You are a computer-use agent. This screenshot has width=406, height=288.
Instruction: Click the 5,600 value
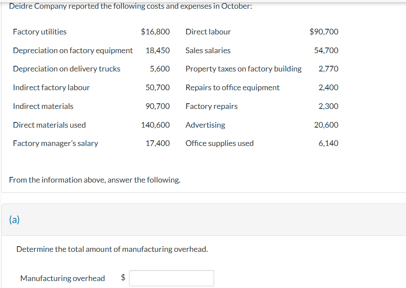tap(160, 69)
